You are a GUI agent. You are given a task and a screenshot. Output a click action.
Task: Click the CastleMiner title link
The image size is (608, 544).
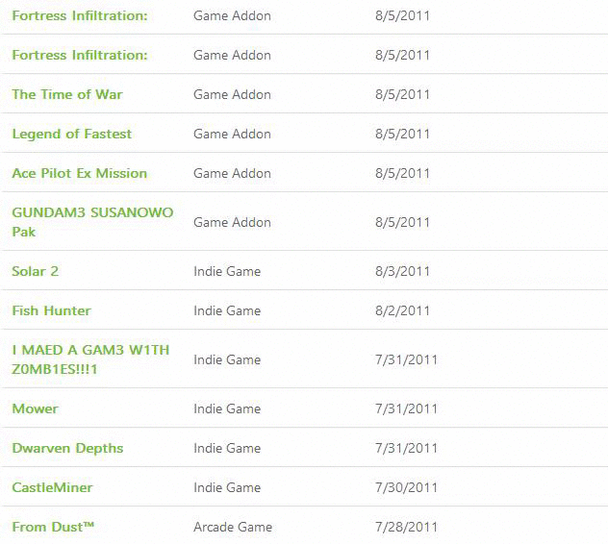tap(52, 487)
